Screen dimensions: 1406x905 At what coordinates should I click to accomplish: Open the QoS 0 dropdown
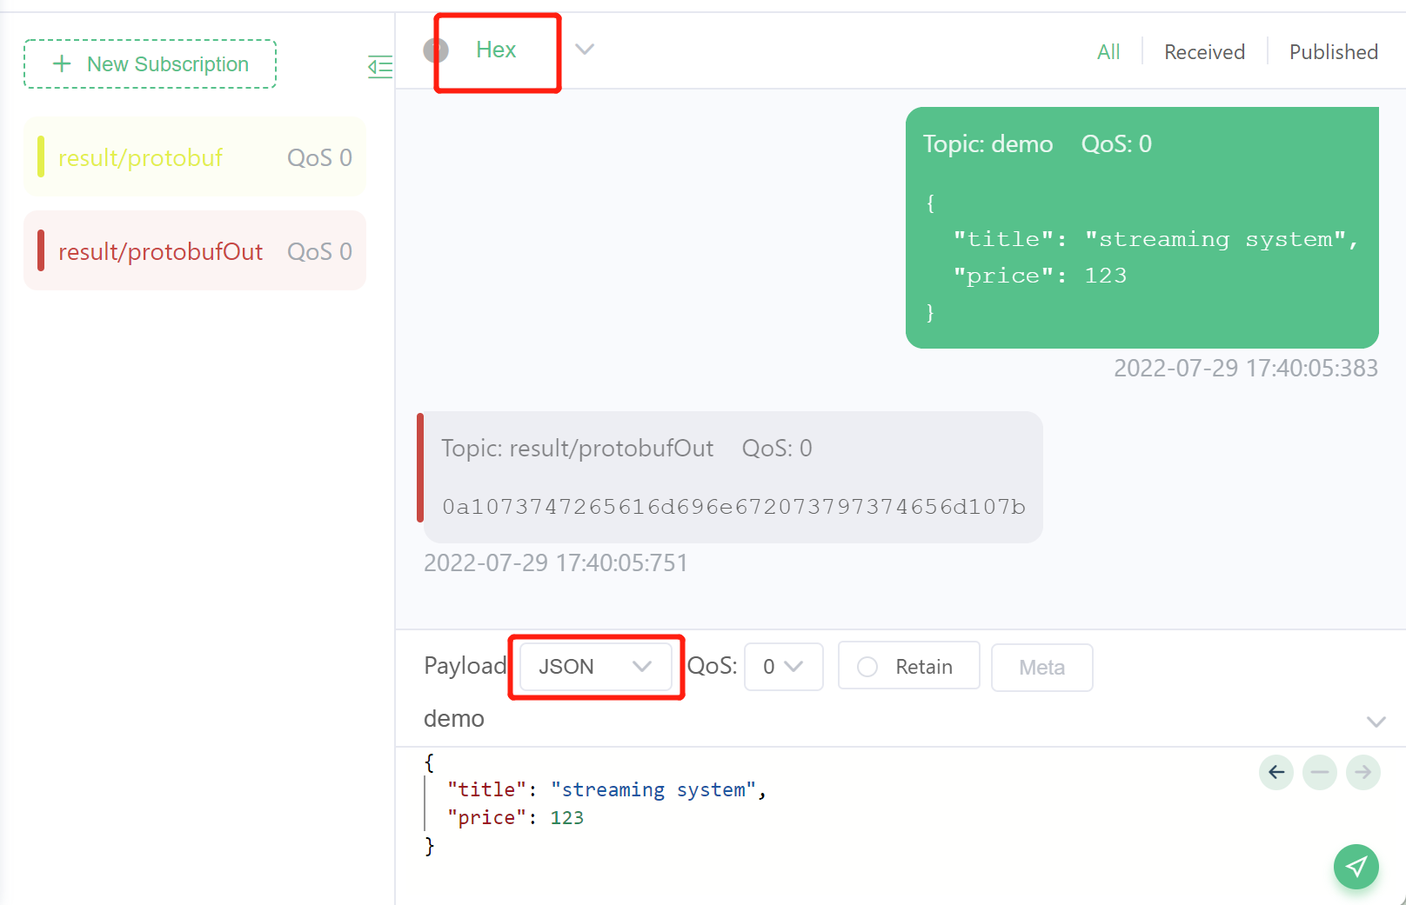[783, 667]
